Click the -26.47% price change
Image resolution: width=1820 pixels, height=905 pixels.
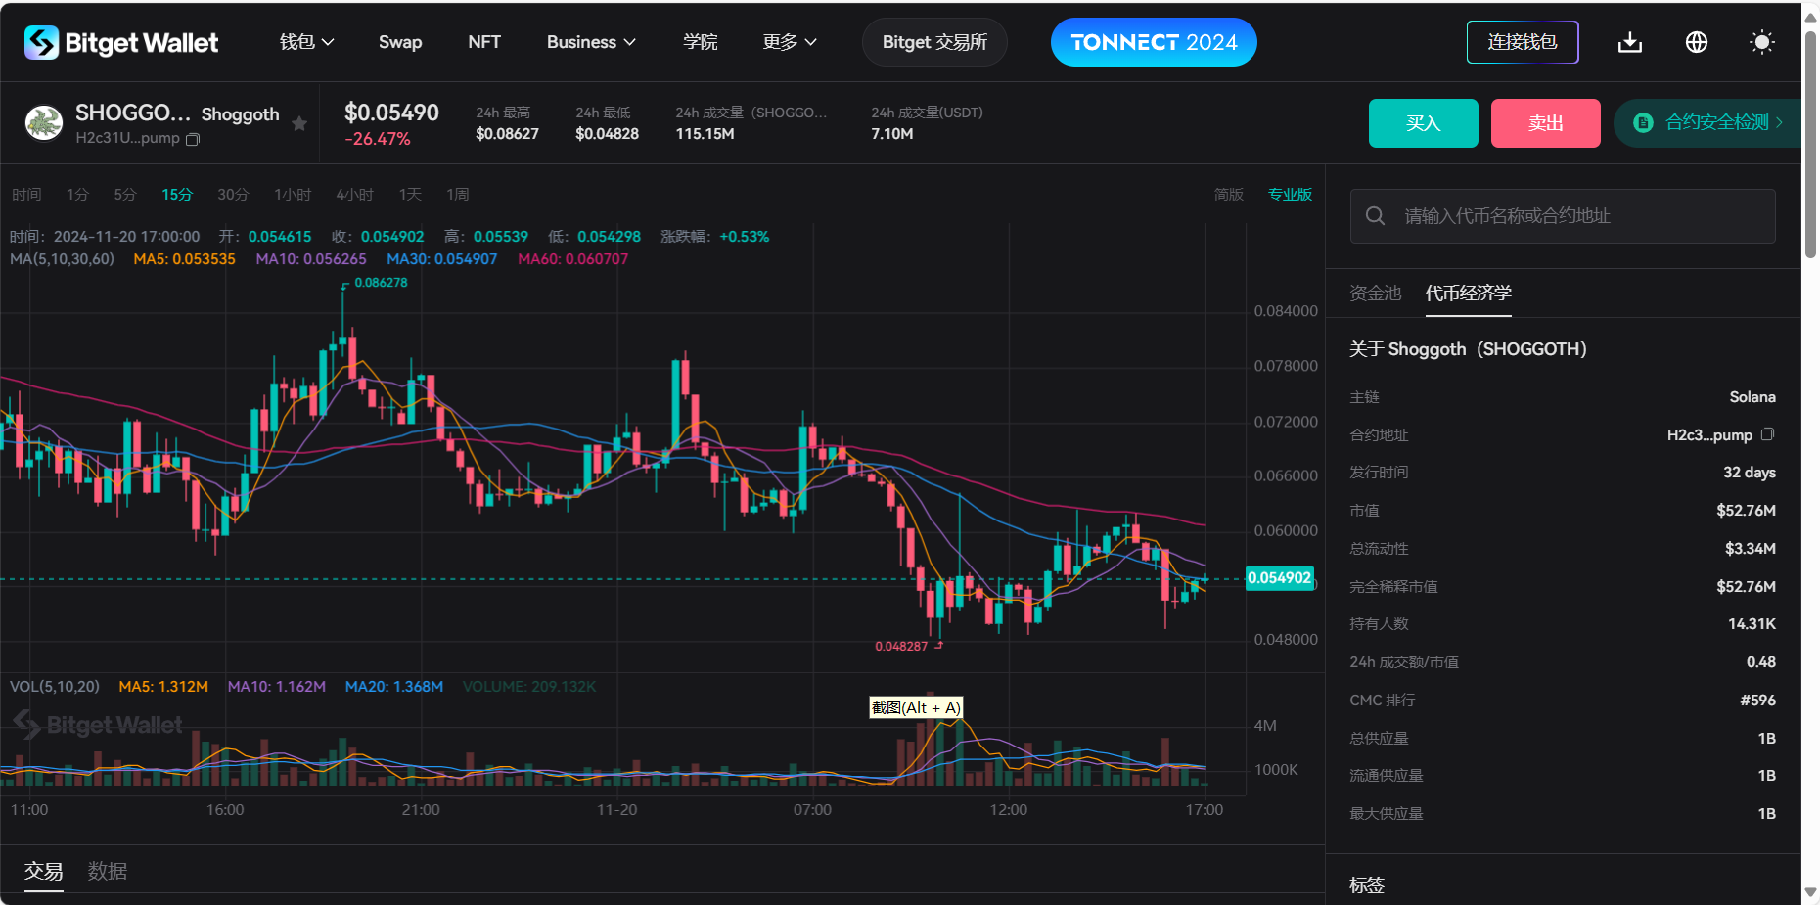click(x=378, y=139)
